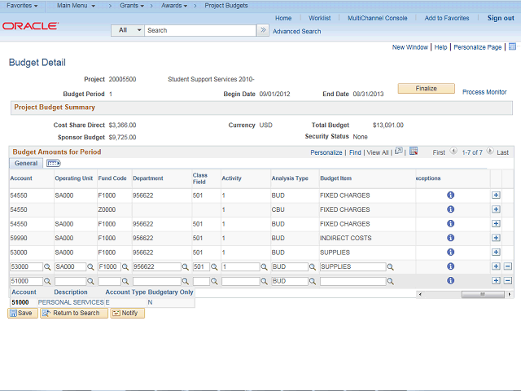Screen dimensions: 521x391
Task: Click exceptions info icon for INDIRECT COSTS row
Action: 450,238
